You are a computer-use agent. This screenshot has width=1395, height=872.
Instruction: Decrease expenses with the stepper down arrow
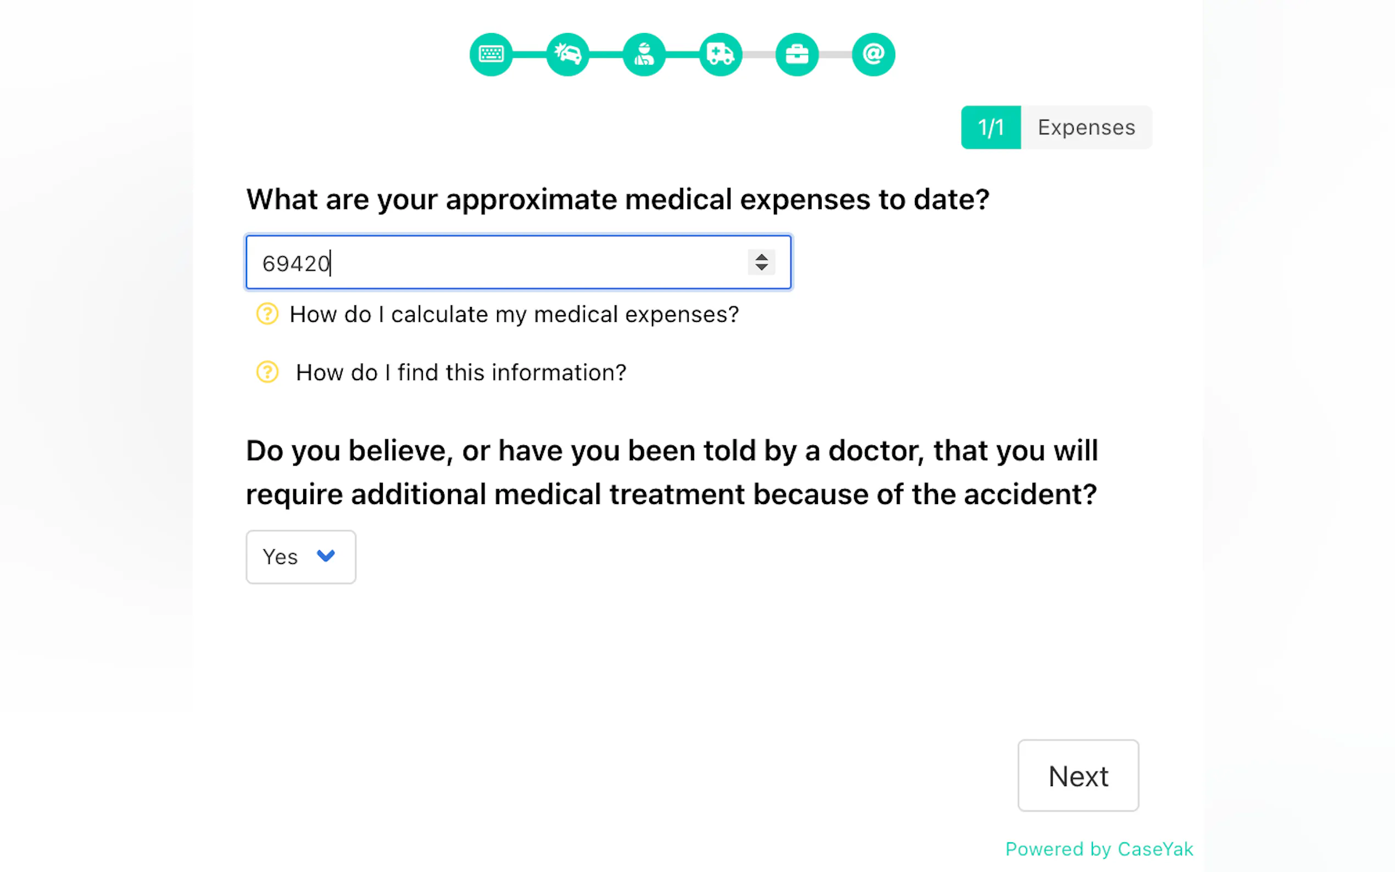pyautogui.click(x=761, y=267)
